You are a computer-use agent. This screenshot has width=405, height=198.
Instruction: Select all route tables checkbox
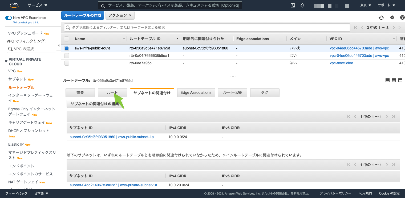(x=67, y=39)
